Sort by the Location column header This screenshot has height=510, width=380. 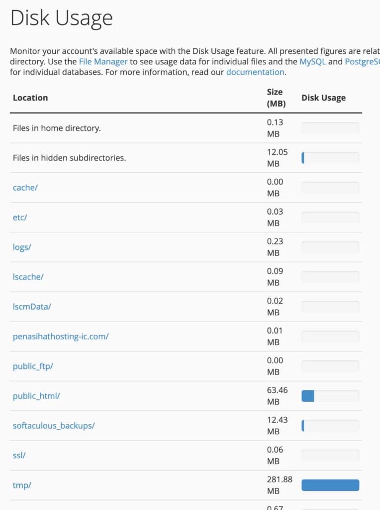30,98
